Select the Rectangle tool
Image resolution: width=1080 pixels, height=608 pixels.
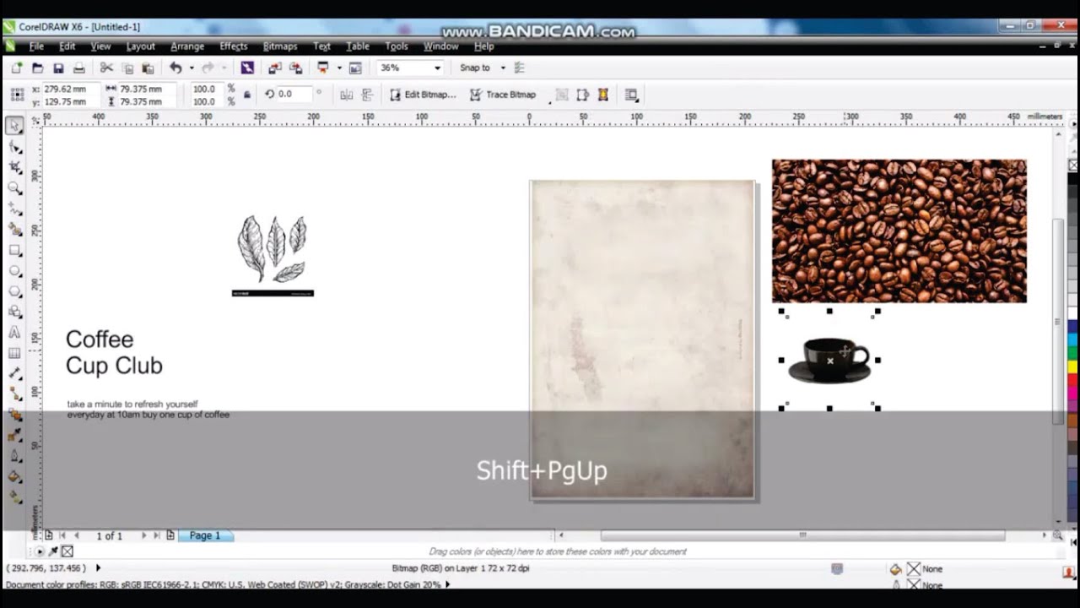pyautogui.click(x=14, y=250)
